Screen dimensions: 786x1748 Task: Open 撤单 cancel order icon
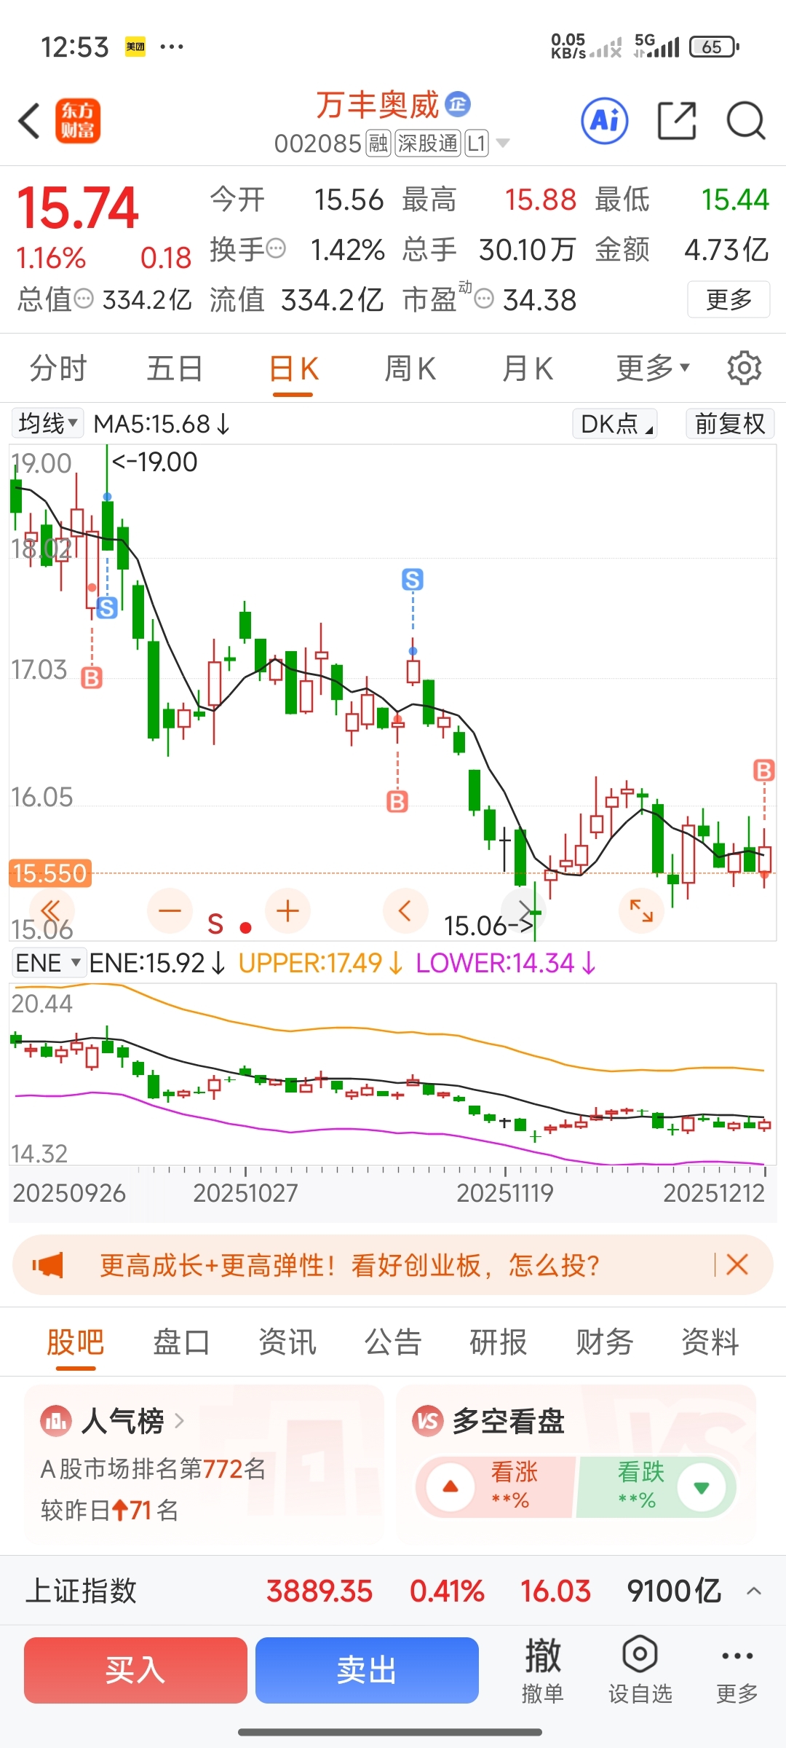click(543, 1669)
